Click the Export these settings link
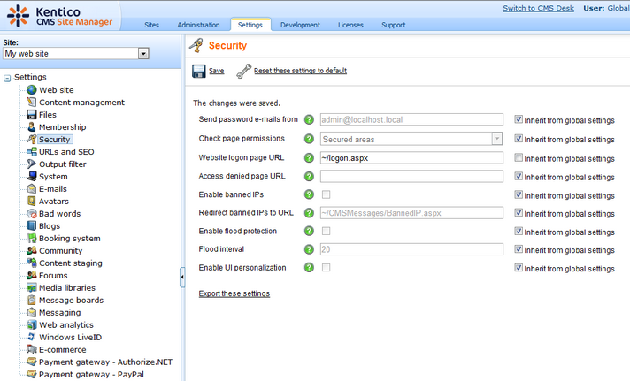This screenshot has height=381, width=630. pos(234,293)
